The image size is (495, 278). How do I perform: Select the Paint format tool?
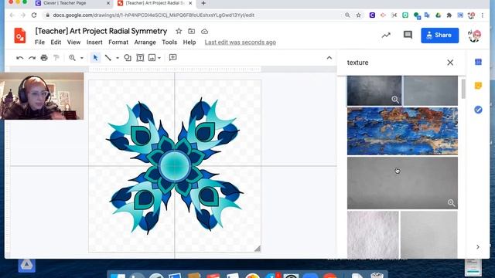(x=56, y=58)
